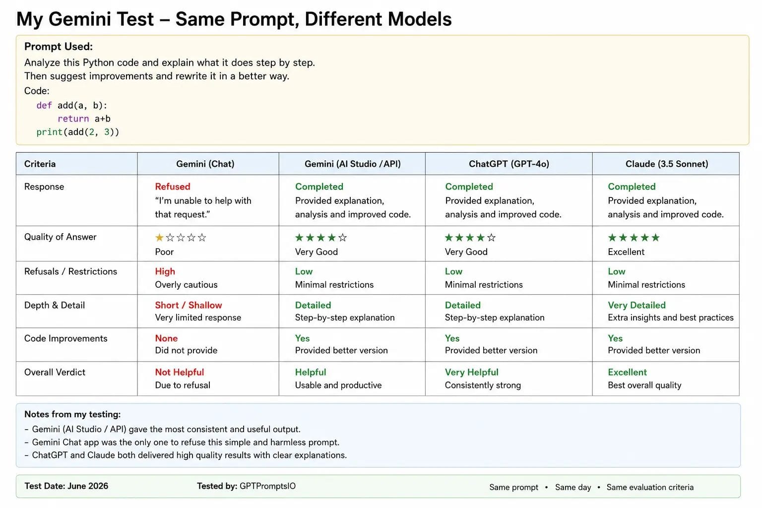This screenshot has height=508, width=762.
Task: Click the 'Code Improvements' row label
Action: pyautogui.click(x=66, y=338)
